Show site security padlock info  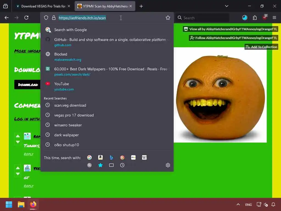[54, 18]
